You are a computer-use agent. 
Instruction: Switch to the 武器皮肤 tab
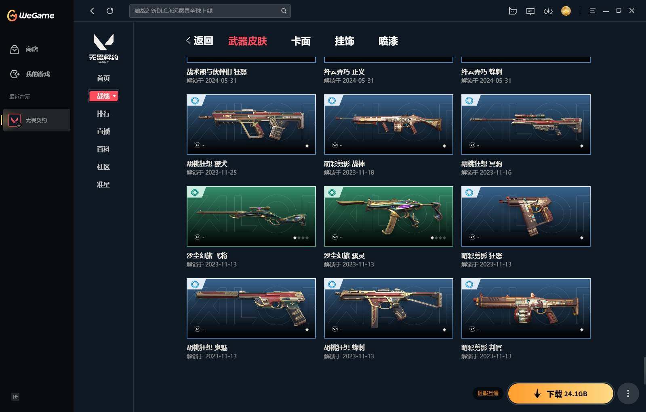248,41
